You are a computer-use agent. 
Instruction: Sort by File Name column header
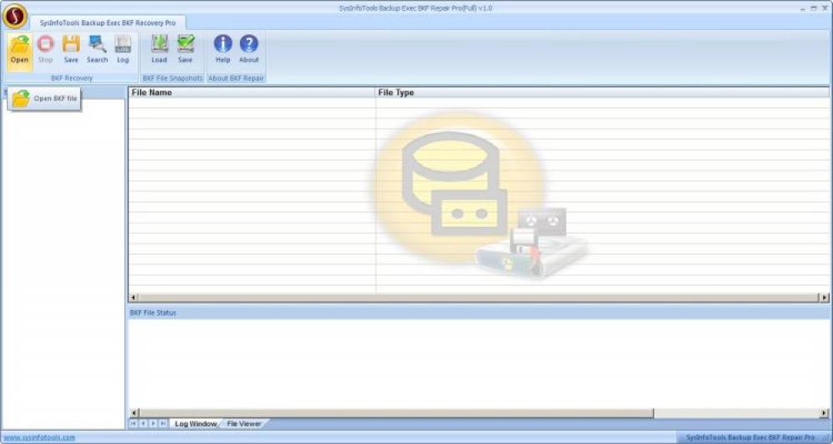(x=252, y=92)
